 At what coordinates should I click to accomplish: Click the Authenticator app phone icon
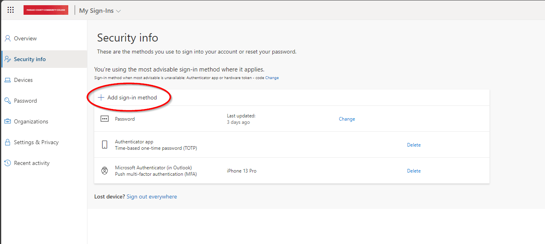point(105,145)
